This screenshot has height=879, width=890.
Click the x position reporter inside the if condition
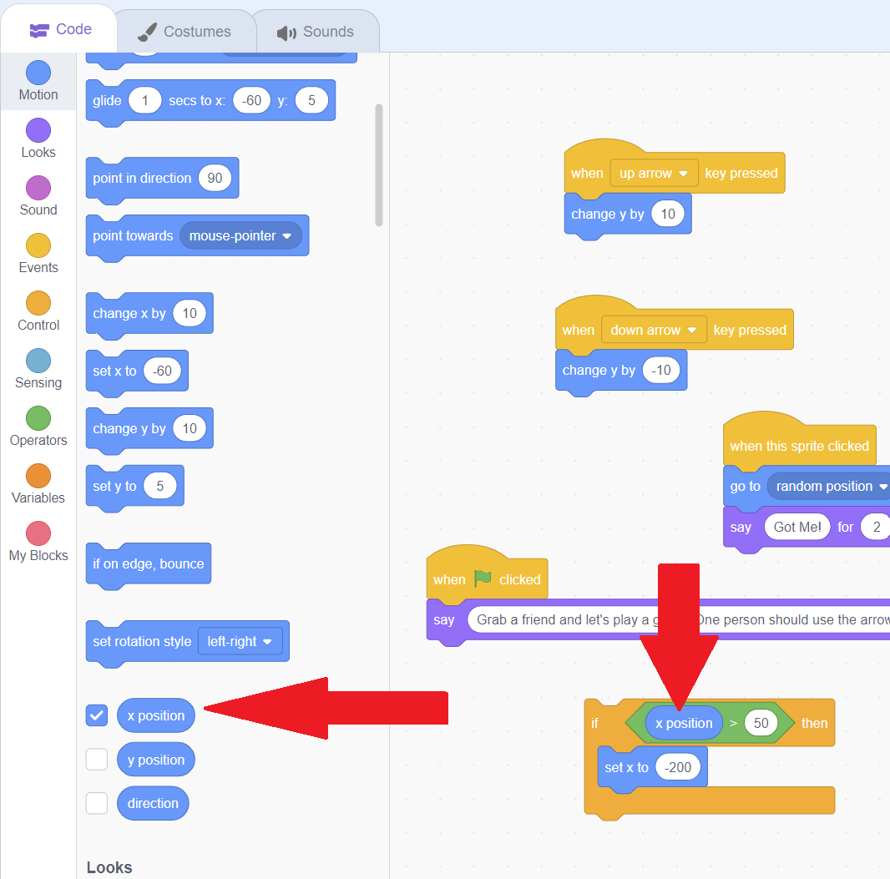[684, 722]
